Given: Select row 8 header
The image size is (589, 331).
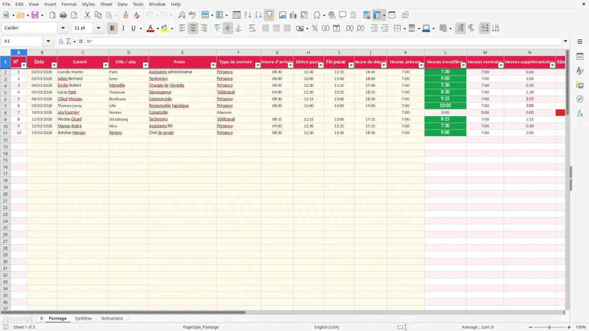Looking at the screenshot, I should pyautogui.click(x=5, y=112).
